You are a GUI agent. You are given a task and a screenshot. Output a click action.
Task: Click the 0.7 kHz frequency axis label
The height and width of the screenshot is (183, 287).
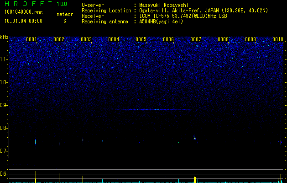[x=4, y=151]
